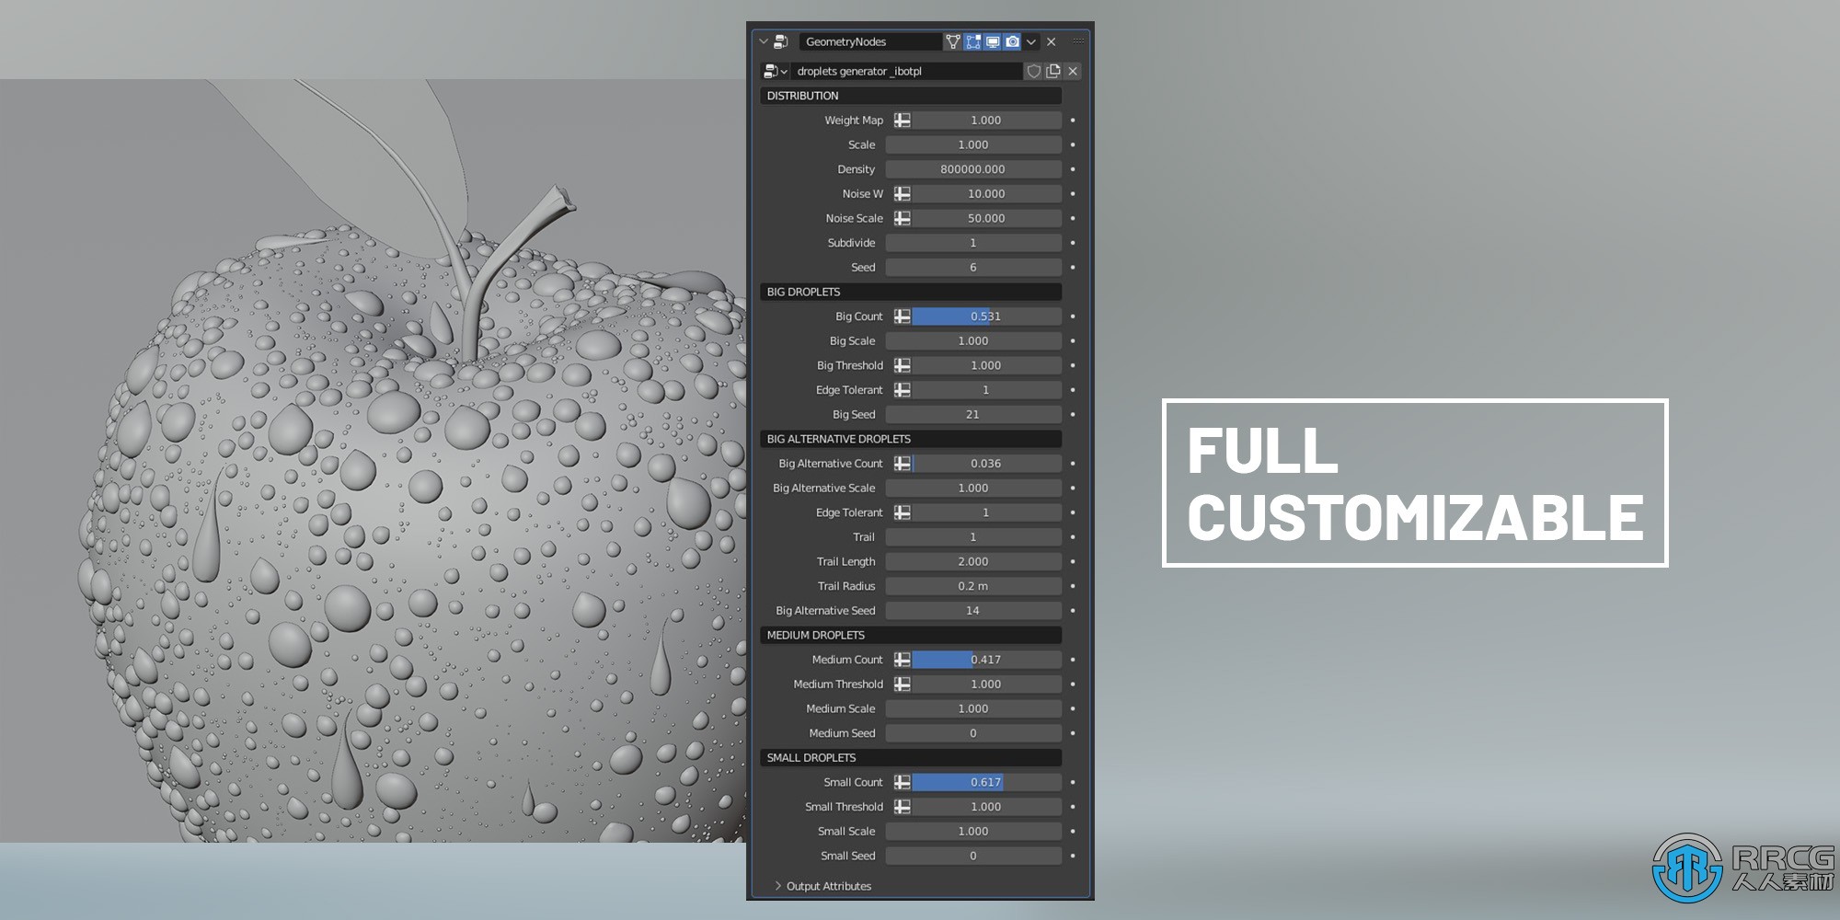Toggle attribute input for Noise W
The height and width of the screenshot is (920, 1840).
(x=903, y=194)
